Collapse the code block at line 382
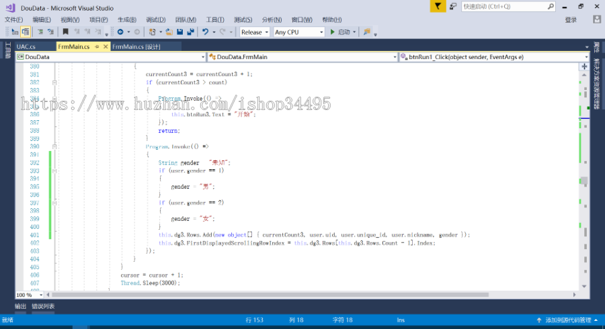Image resolution: width=605 pixels, height=329 pixels. click(x=54, y=83)
